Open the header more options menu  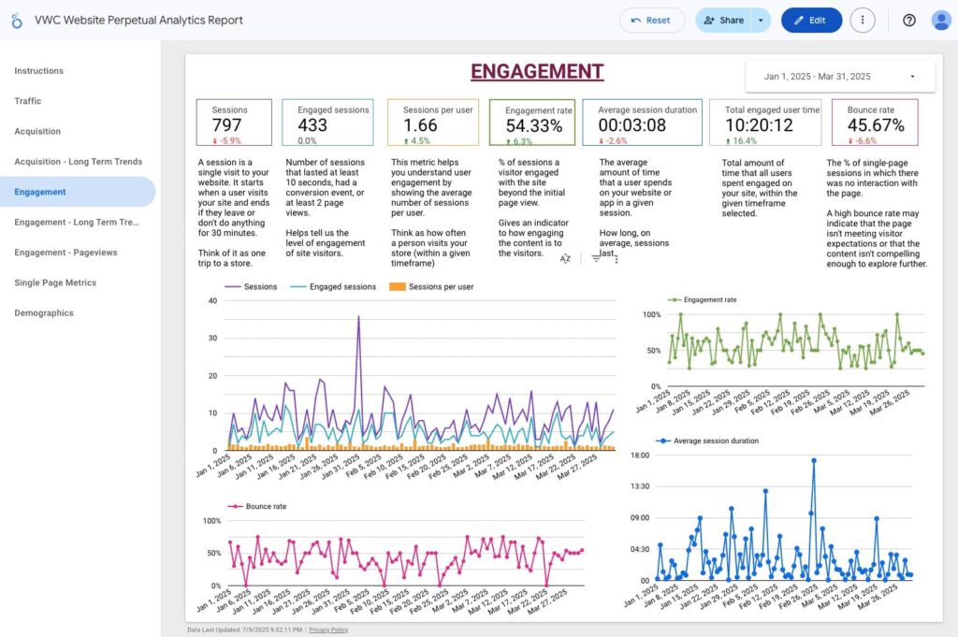pos(862,21)
